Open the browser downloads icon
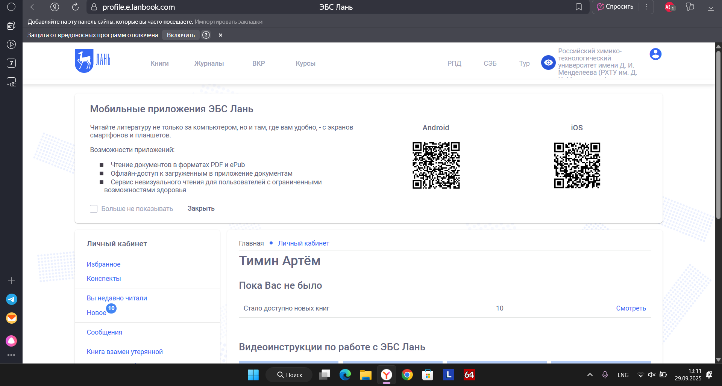Image resolution: width=722 pixels, height=386 pixels. [711, 7]
